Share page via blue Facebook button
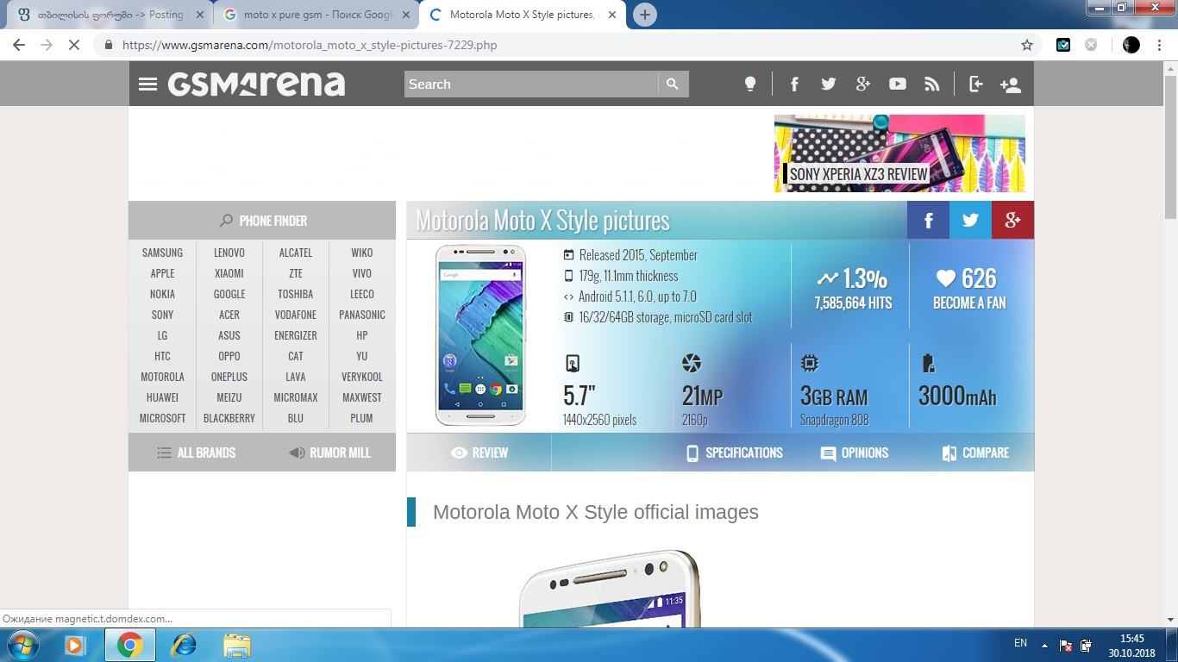 928,221
